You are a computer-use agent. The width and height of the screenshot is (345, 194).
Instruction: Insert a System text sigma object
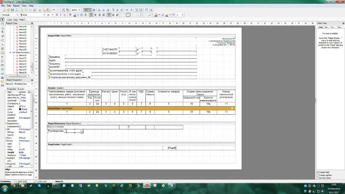(x=2, y=57)
